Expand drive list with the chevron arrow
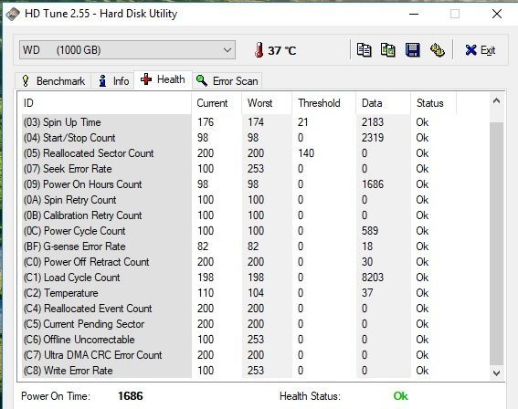The height and width of the screenshot is (409, 518). click(227, 50)
